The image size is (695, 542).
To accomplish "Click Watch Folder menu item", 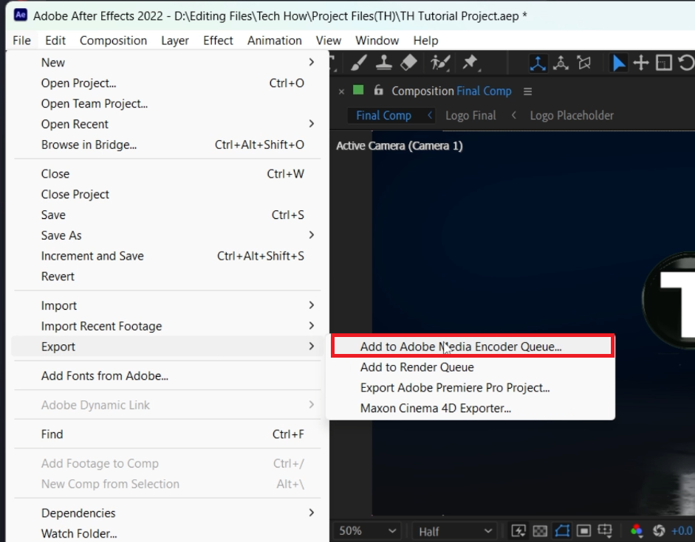I will tap(167, 533).
